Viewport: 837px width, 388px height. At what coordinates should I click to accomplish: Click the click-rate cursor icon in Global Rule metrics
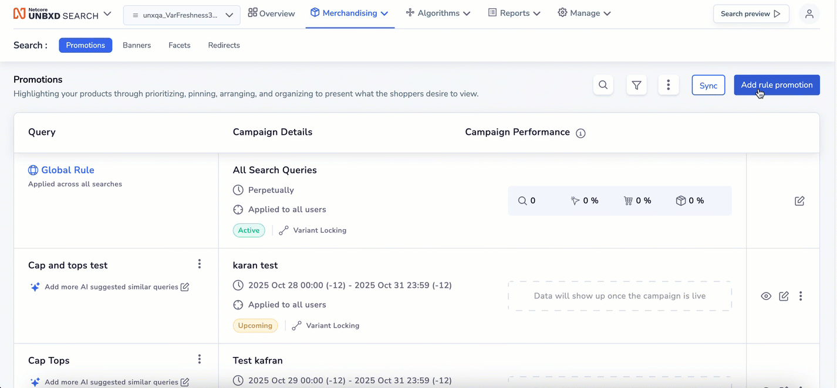click(x=575, y=200)
